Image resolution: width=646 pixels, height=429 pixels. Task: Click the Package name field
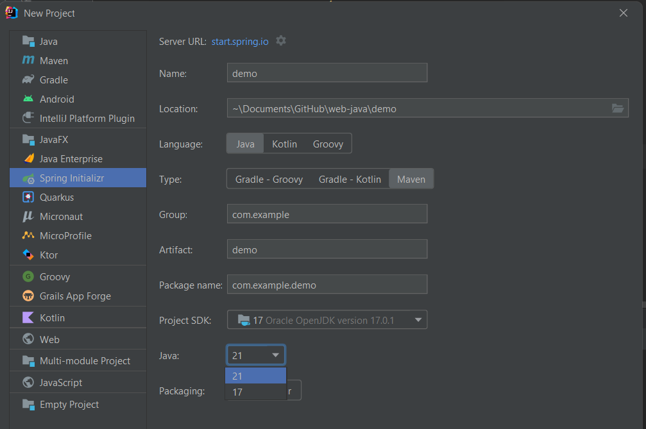pos(327,285)
